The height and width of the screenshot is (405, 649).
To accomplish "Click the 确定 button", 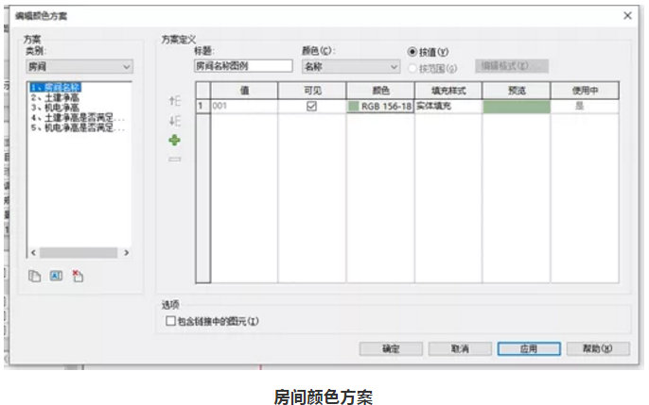I will pos(391,349).
